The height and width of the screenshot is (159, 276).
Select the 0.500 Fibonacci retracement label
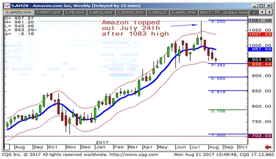pos(218,78)
